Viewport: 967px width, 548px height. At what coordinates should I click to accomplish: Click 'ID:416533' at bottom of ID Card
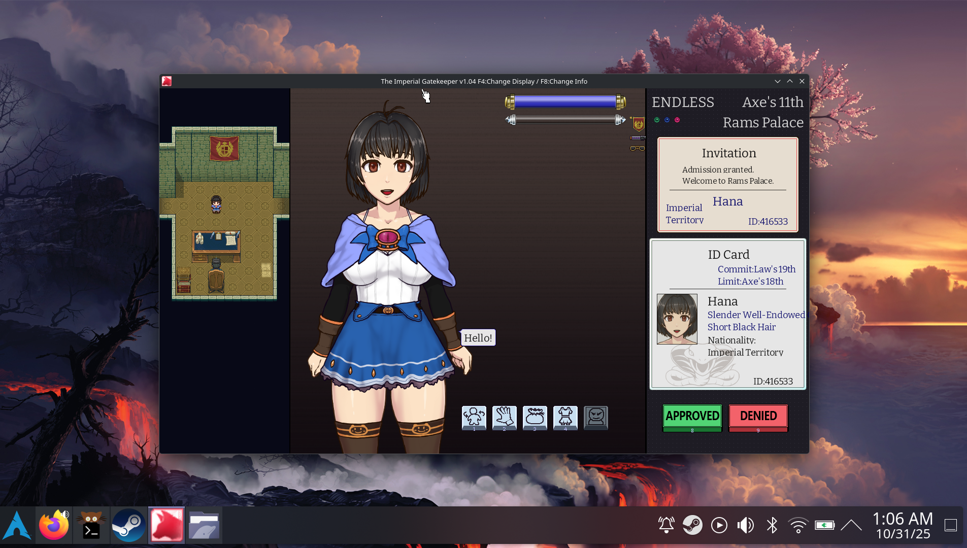773,382
